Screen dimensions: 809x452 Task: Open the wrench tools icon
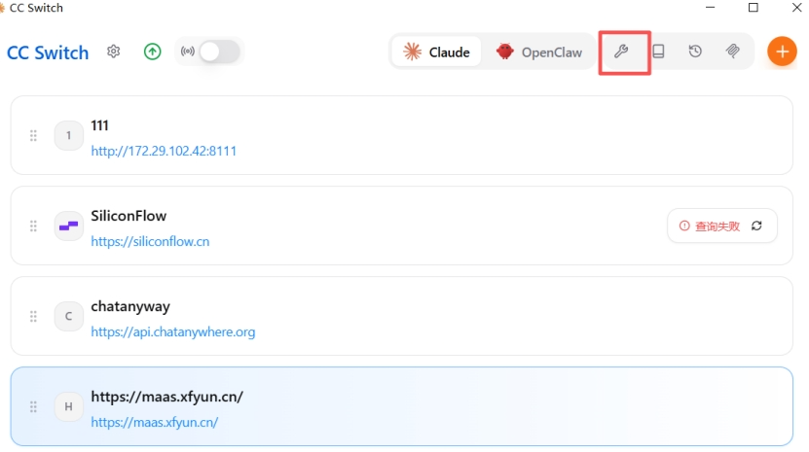pos(621,51)
